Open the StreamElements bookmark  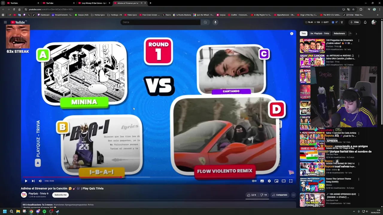click(x=62, y=15)
